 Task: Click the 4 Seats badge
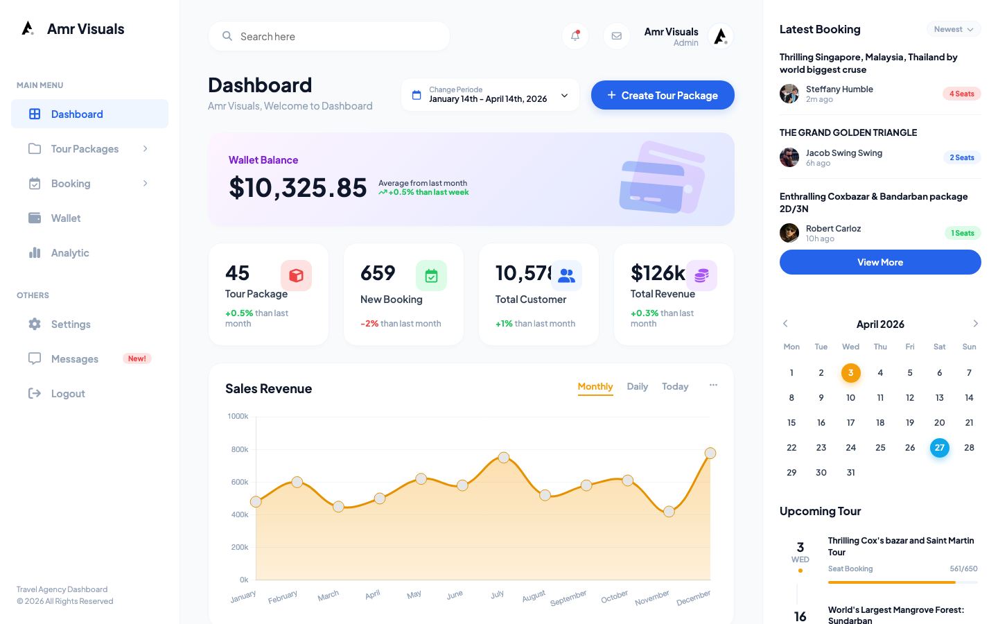(962, 94)
